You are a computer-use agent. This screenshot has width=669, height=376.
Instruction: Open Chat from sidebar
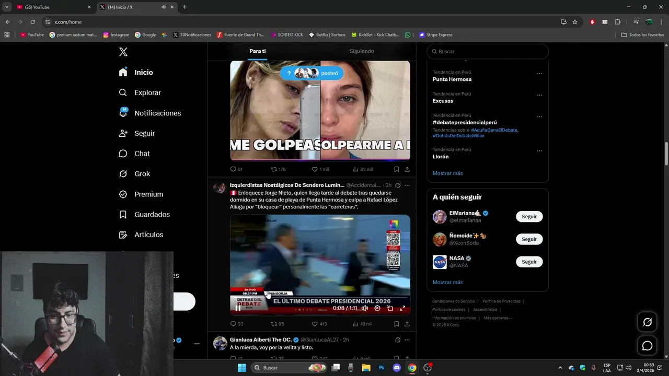coord(134,154)
